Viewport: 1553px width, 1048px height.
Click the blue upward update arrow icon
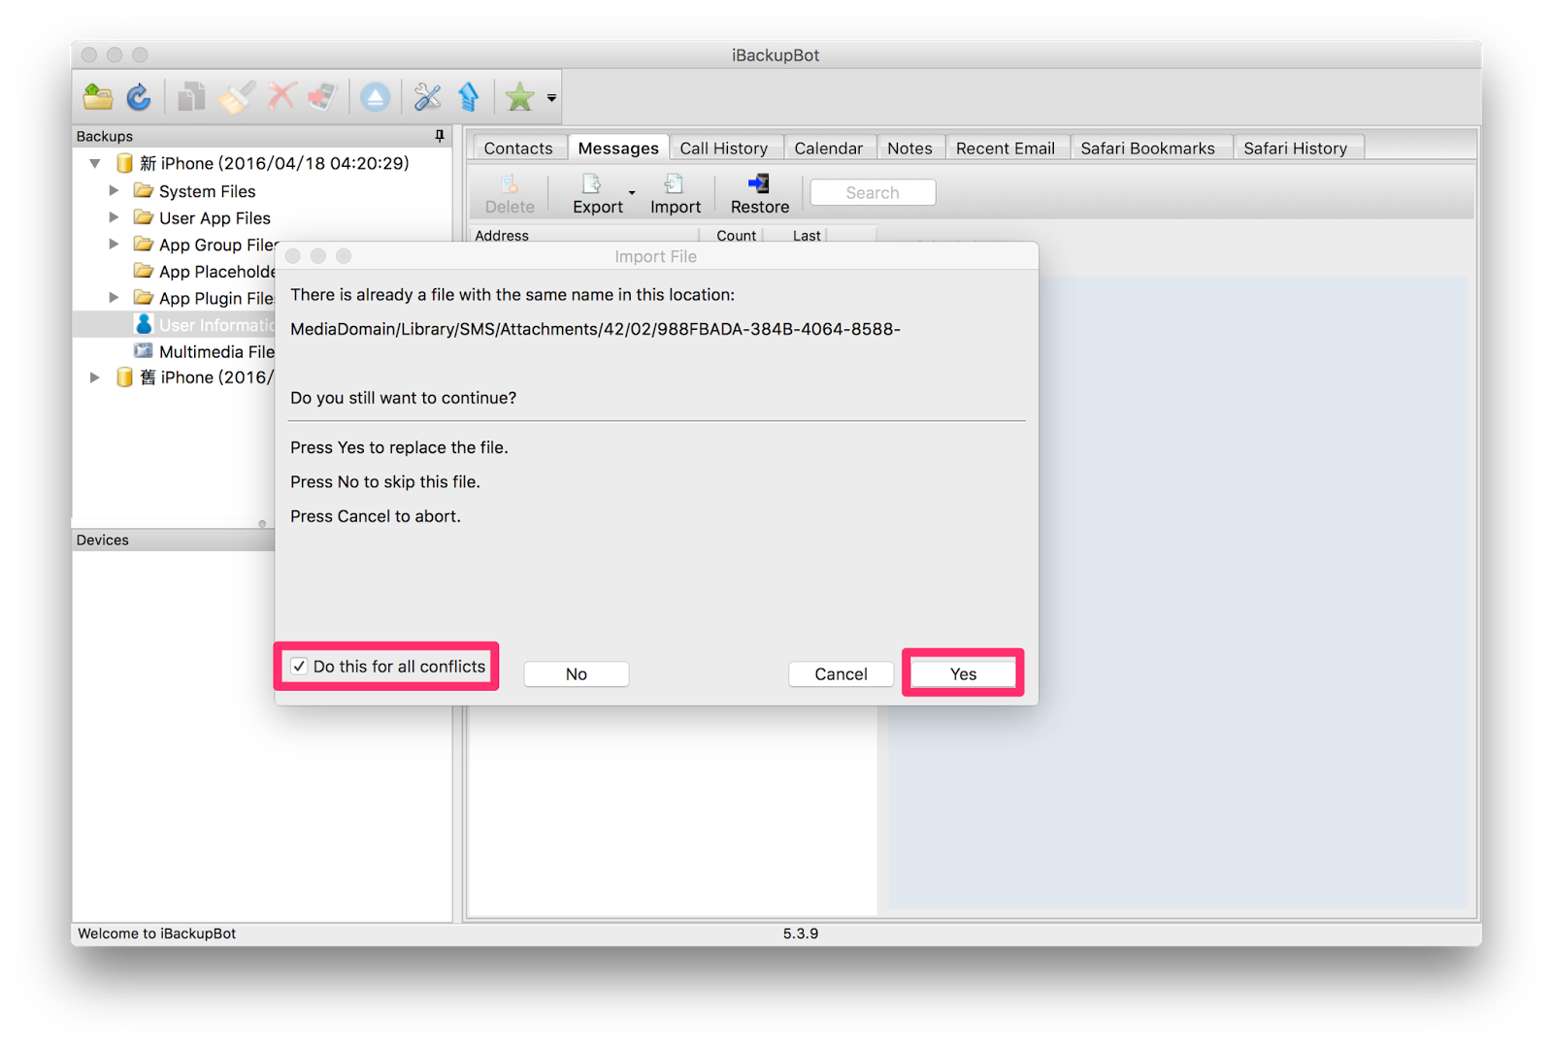[469, 96]
